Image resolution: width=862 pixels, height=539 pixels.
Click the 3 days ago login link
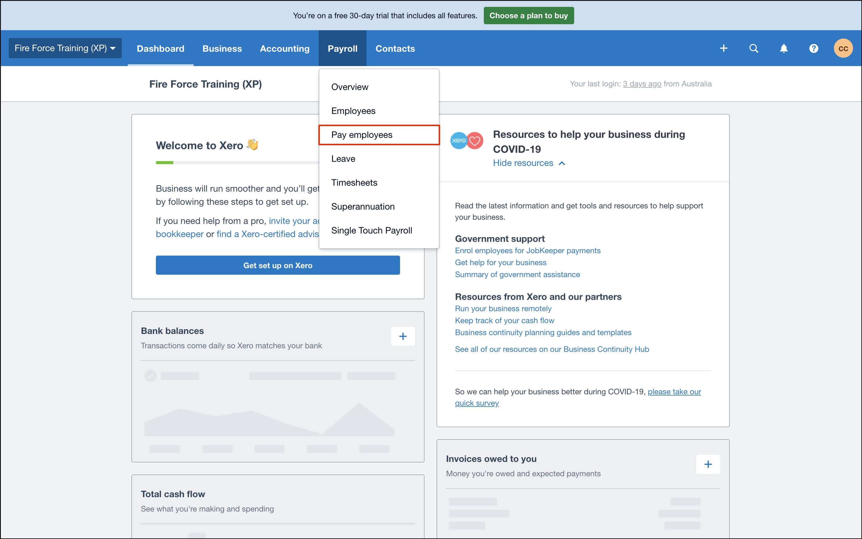click(x=642, y=84)
